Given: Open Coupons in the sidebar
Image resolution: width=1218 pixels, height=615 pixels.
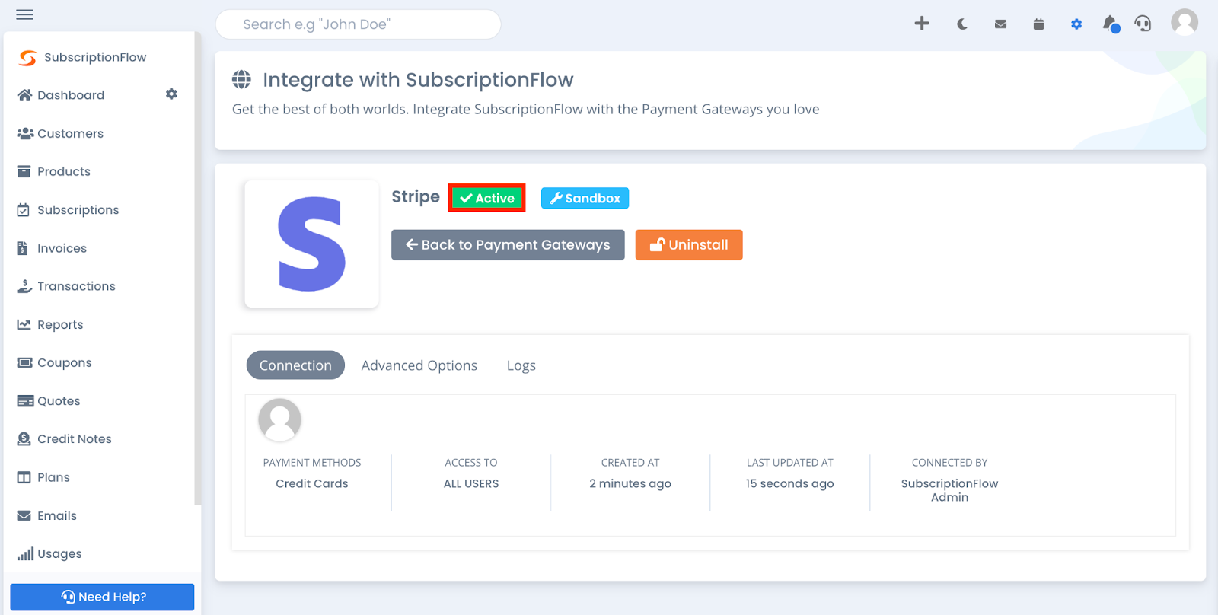Looking at the screenshot, I should [x=54, y=362].
